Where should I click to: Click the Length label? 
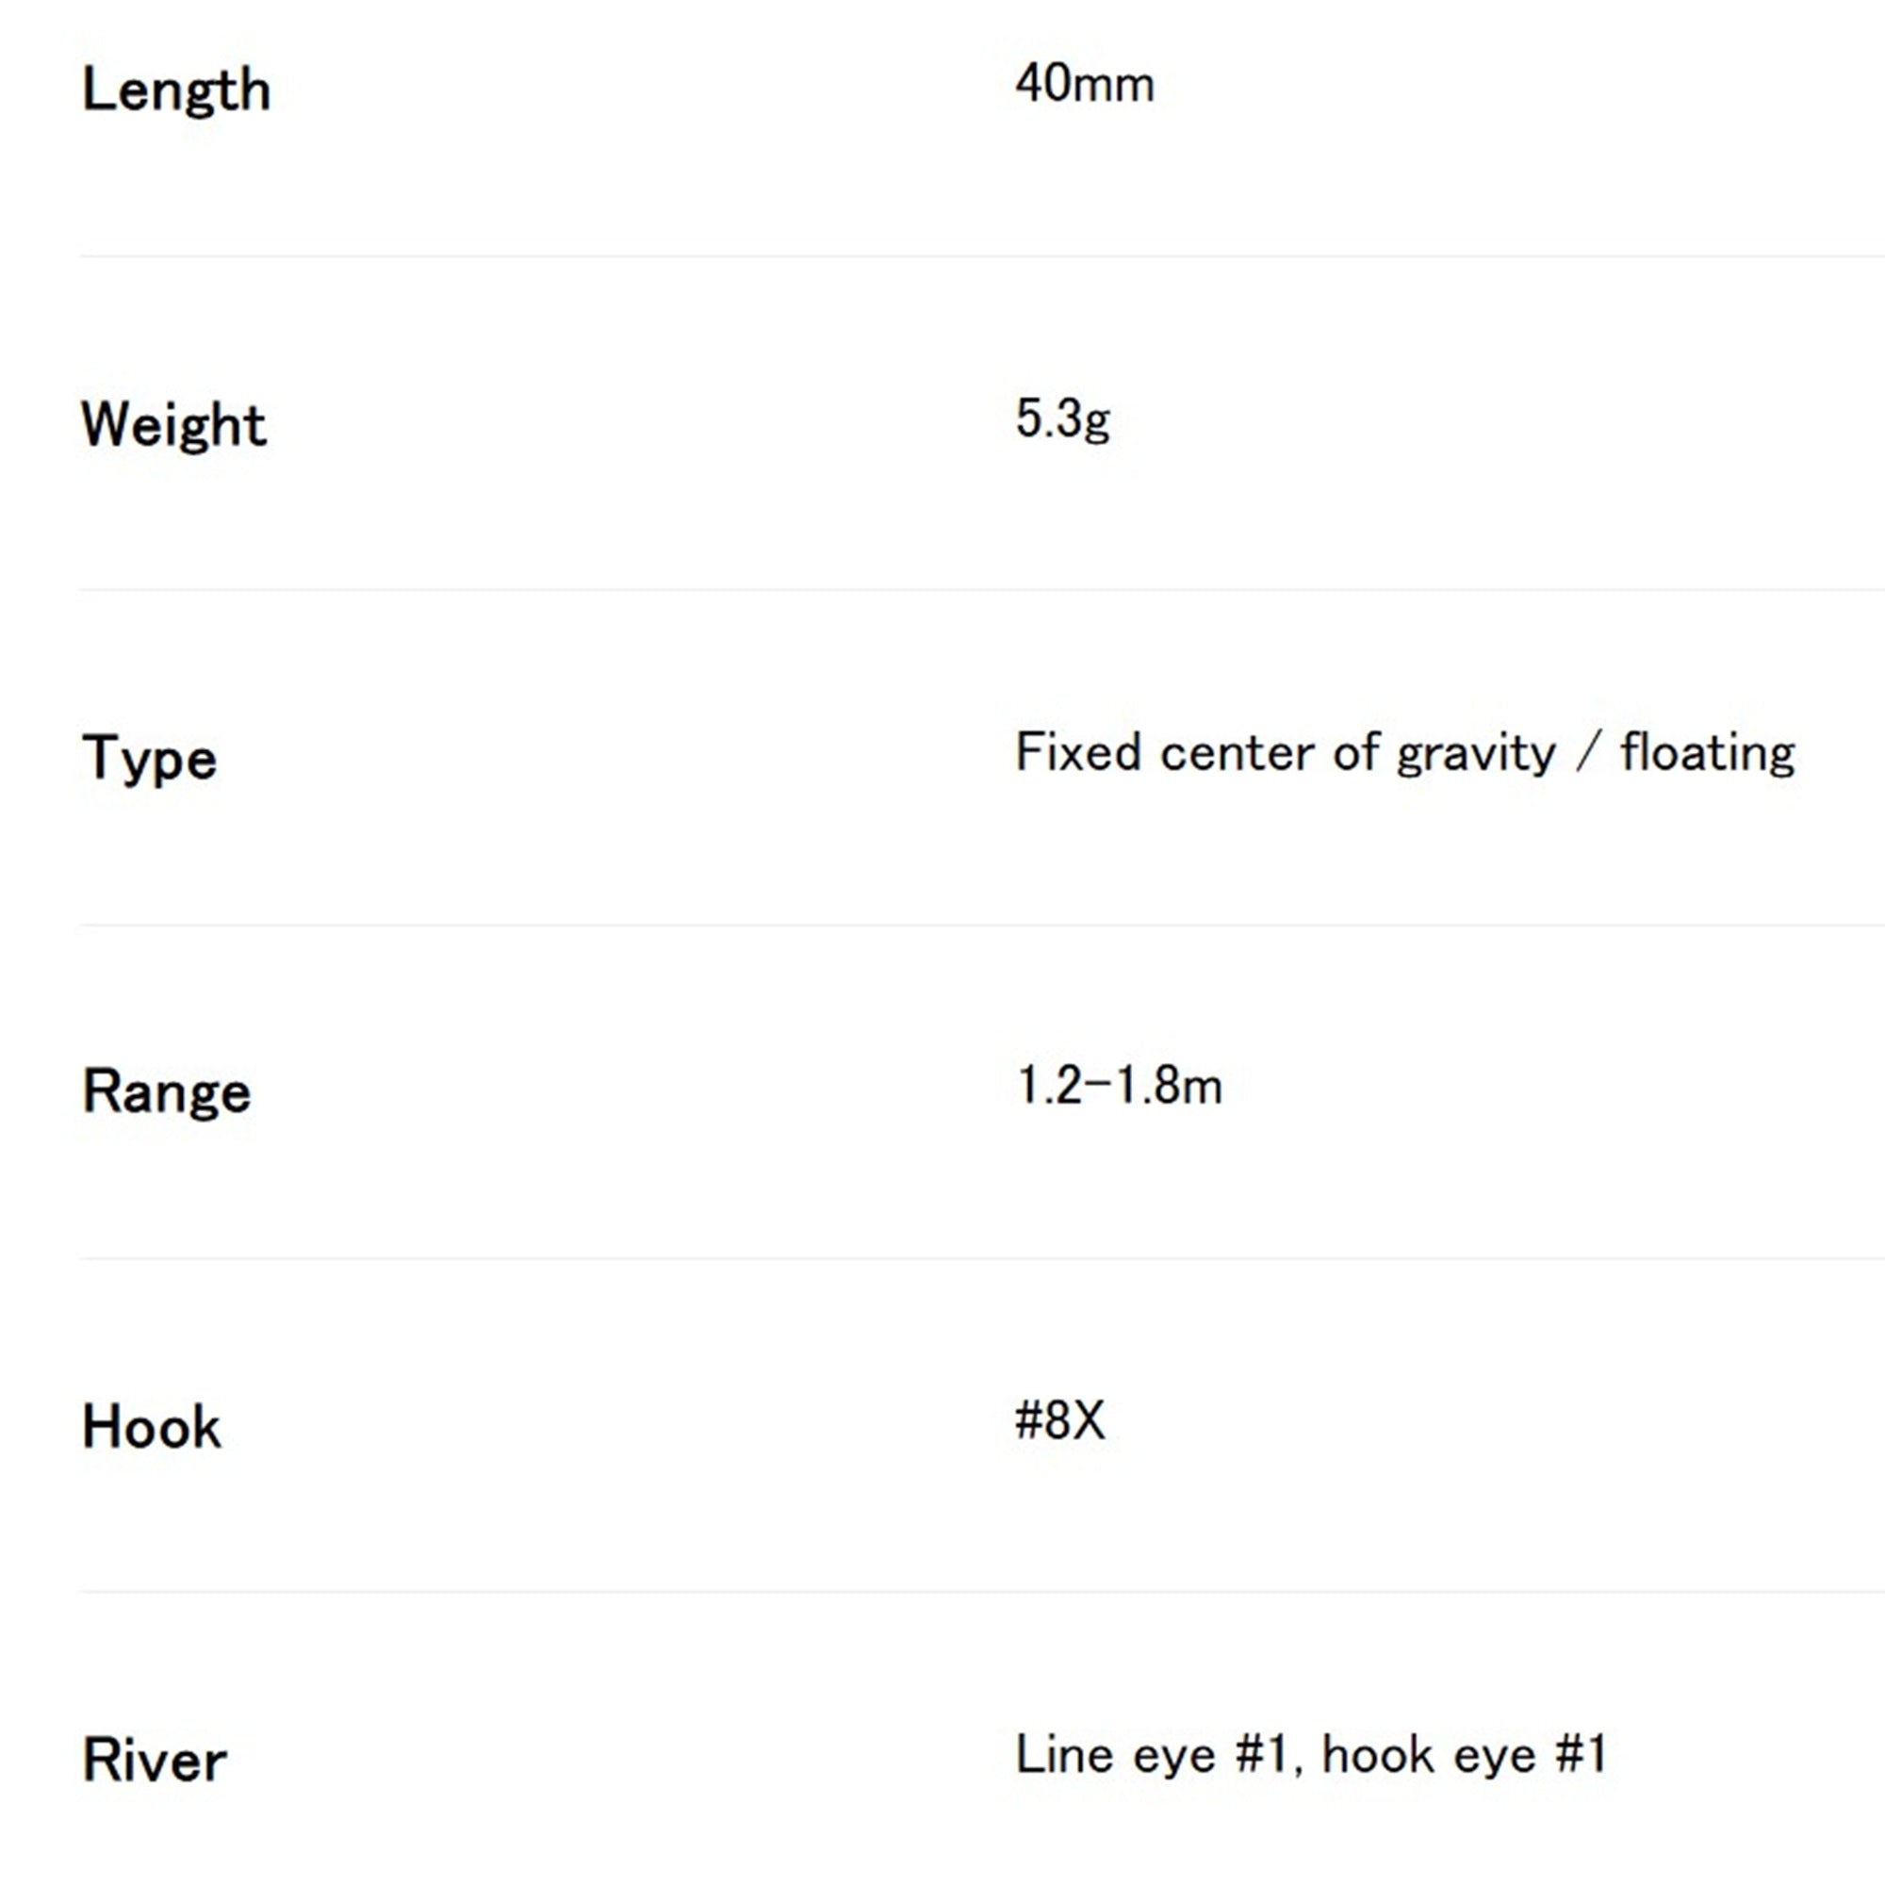tap(176, 90)
